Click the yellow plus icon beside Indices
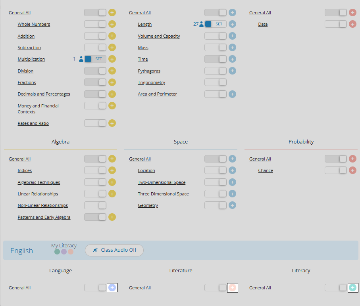Image resolution: width=360 pixels, height=306 pixels. (112, 170)
